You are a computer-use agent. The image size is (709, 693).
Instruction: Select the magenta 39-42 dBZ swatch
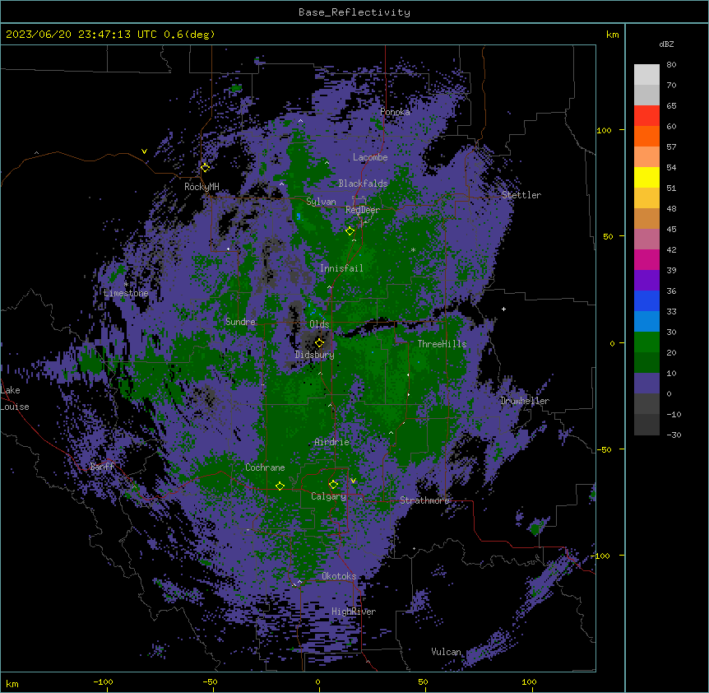click(x=646, y=259)
